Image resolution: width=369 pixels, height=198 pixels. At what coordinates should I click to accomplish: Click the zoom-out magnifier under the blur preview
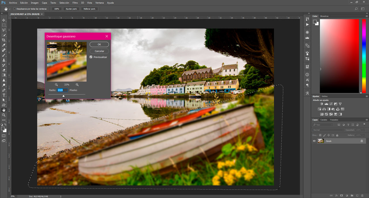click(x=57, y=85)
